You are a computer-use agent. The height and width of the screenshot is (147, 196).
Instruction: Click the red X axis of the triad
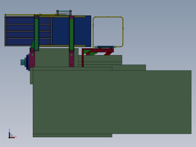(x=12, y=138)
